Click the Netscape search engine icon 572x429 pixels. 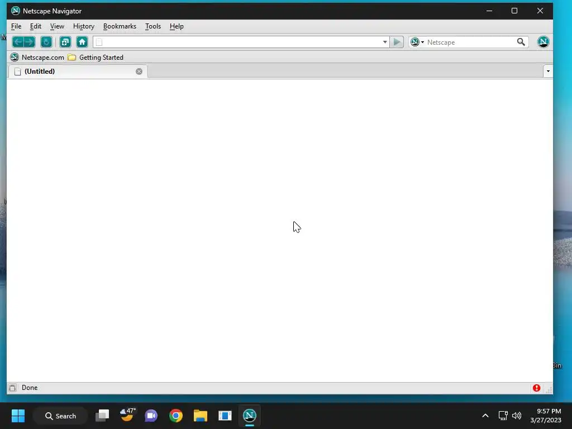pos(415,42)
